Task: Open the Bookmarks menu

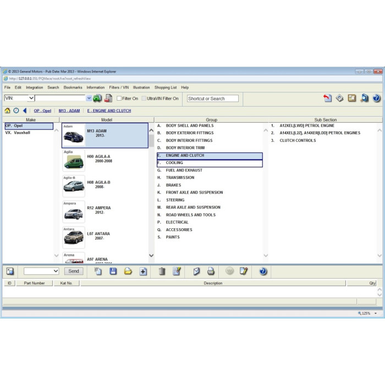Action: click(x=73, y=87)
